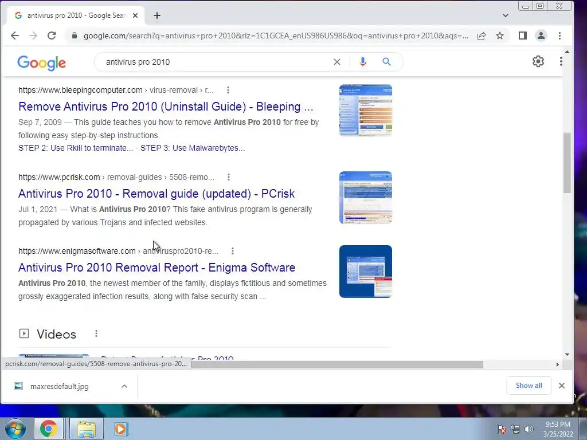Open Antivirus Pro 2010 Removal Report link
587x440 pixels.
click(157, 268)
